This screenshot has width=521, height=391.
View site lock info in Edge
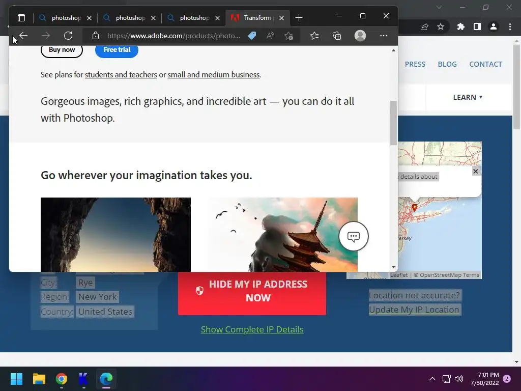coord(95,36)
